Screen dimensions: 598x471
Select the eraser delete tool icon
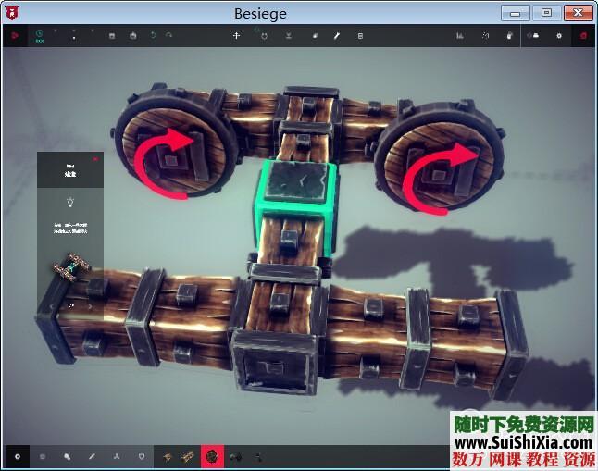pos(315,36)
